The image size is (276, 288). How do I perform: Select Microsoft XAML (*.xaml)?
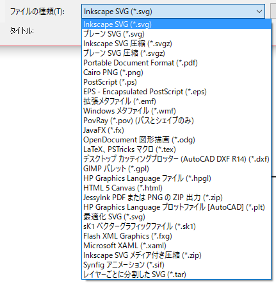coord(176,246)
